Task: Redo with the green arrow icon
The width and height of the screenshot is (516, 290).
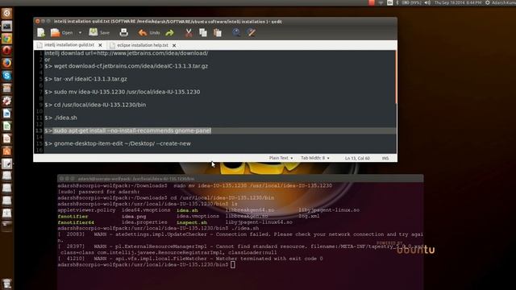Action: 169,32
